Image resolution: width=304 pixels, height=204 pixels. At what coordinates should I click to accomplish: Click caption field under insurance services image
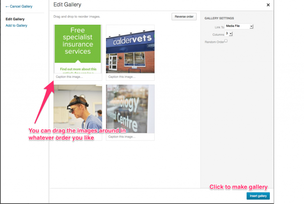(78, 77)
